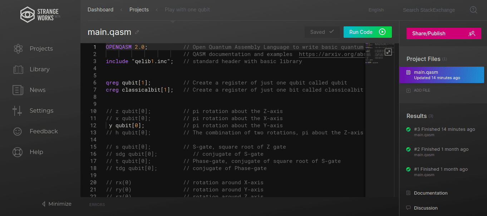
Task: Click the Search StackExchange field
Action: click(x=429, y=10)
